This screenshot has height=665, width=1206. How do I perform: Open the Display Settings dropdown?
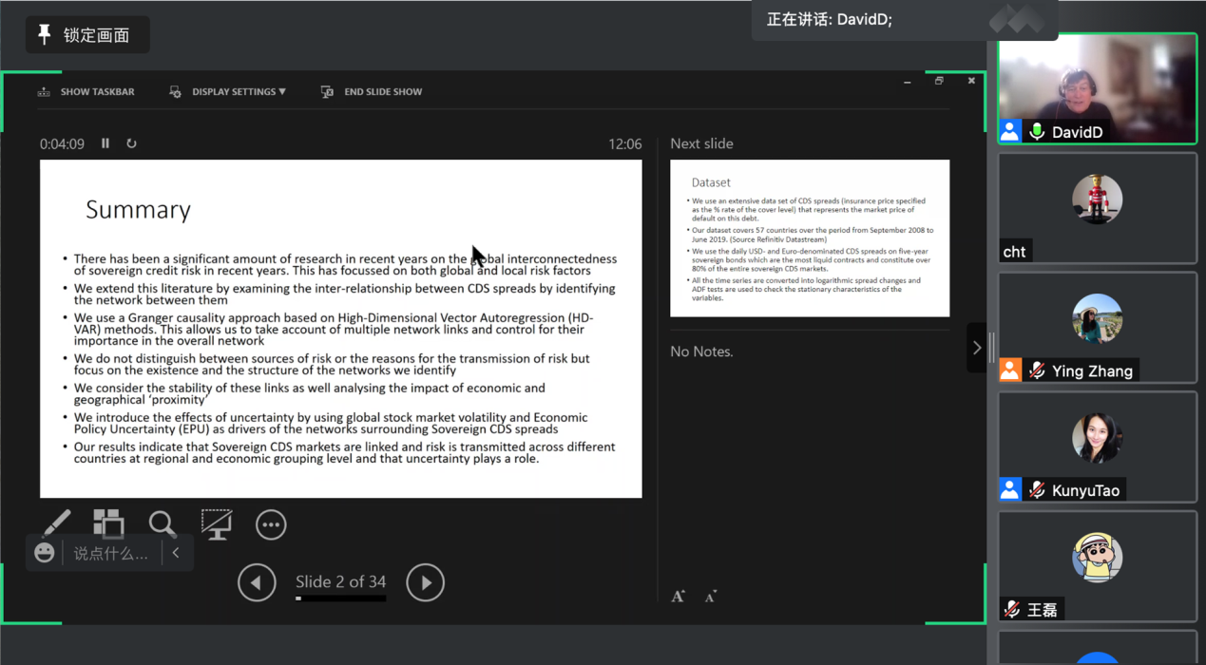tap(228, 92)
